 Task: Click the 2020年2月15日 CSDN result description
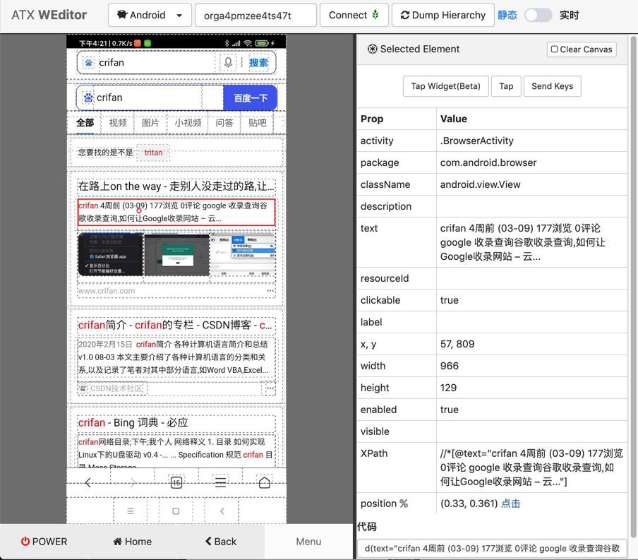point(176,357)
